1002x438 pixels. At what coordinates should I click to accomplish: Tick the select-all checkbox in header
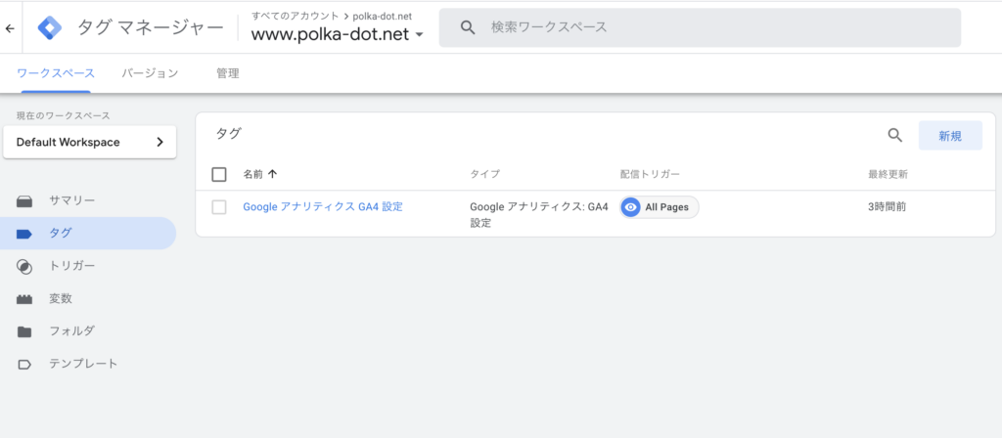coord(219,174)
